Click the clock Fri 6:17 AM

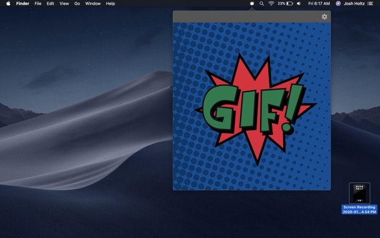point(319,4)
